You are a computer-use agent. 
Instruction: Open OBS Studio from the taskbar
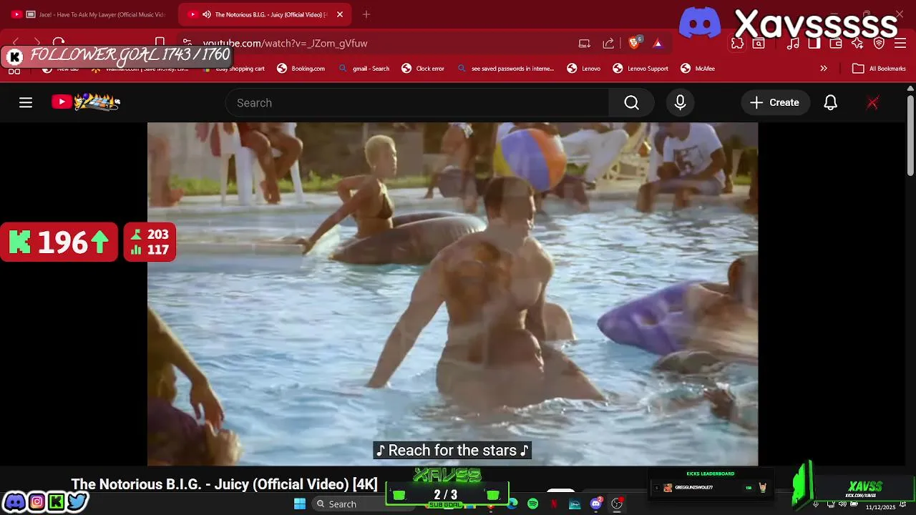pyautogui.click(x=617, y=504)
